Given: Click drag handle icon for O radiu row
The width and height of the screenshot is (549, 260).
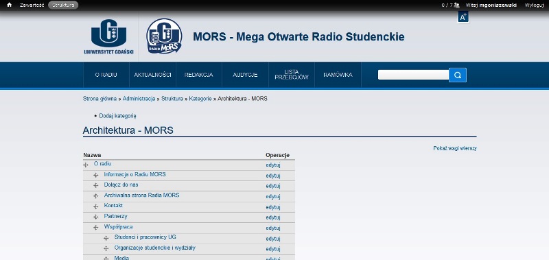Looking at the screenshot, I should pos(86,165).
